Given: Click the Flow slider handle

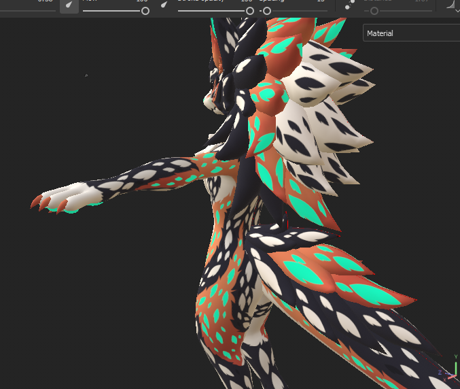Looking at the screenshot, I should tap(145, 11).
